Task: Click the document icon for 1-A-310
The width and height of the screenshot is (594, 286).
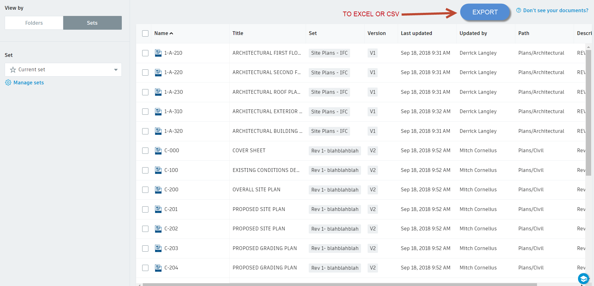Action: coord(158,112)
